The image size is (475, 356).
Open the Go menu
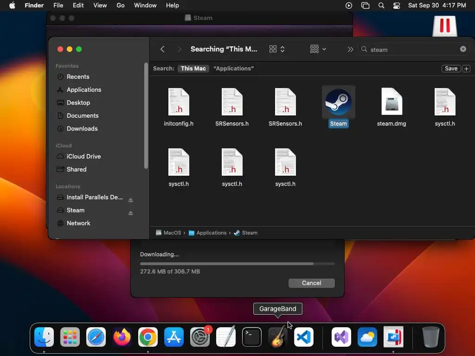click(121, 6)
